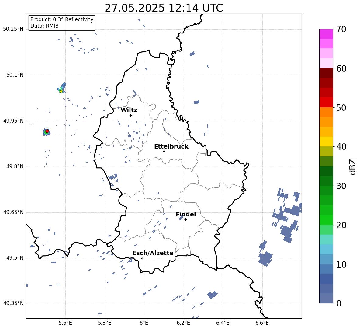
Task: Click the "Data: RMIB" legend line
Action: (44, 26)
